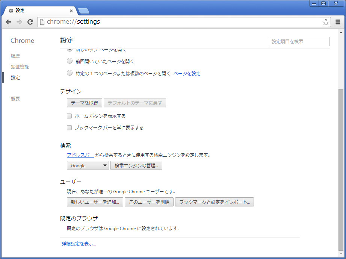Viewport: 346px width, 259px height.
Task: Click デフォルトのテーマに戻す button
Action: [x=134, y=103]
